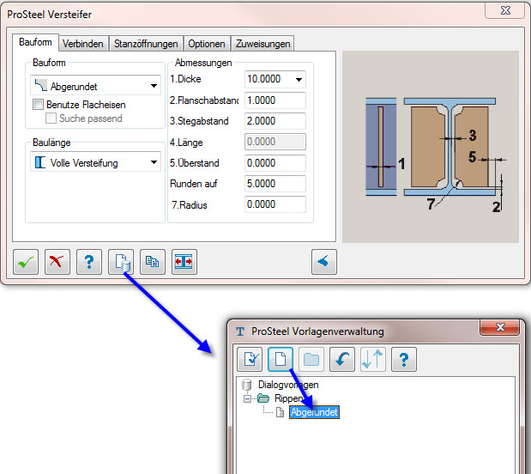This screenshot has width=531, height=474.
Task: Toggle Suche passend checkbox
Action: [x=51, y=118]
